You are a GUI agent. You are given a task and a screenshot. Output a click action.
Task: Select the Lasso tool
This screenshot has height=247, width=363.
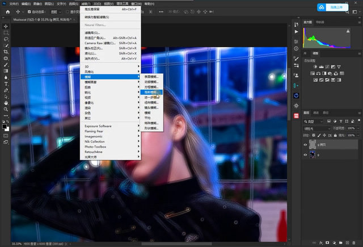[6, 39]
